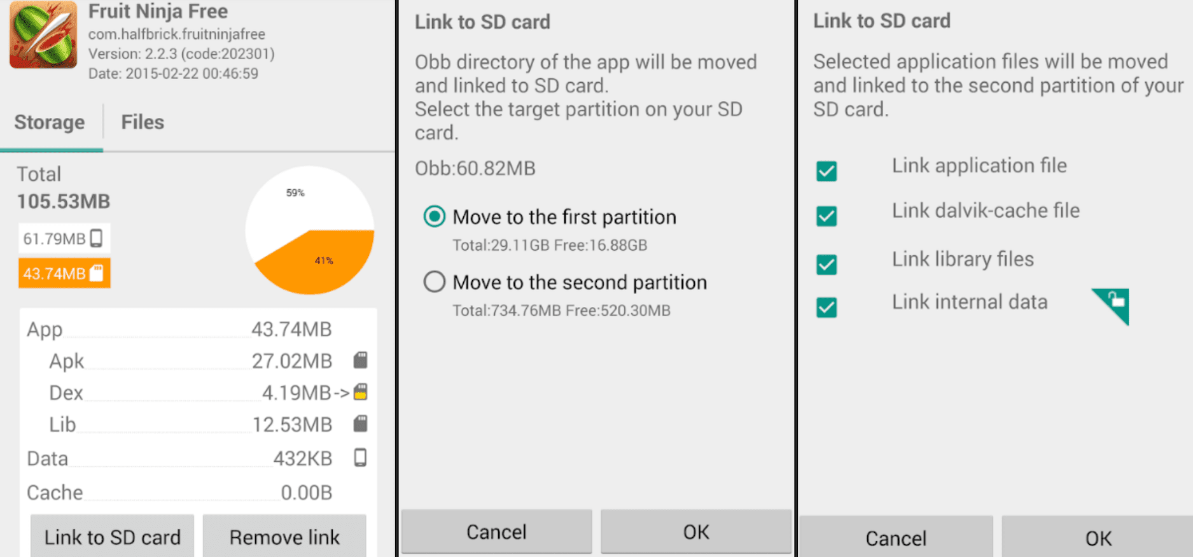The width and height of the screenshot is (1193, 557).
Task: Click the SD card icon beside 43.74MB
Action: 96,273
